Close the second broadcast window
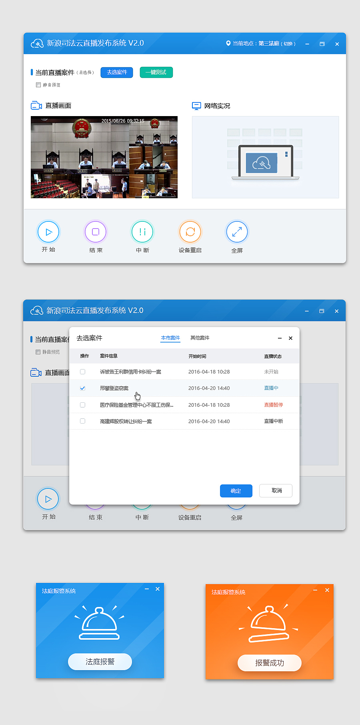The height and width of the screenshot is (725, 360). point(337,311)
